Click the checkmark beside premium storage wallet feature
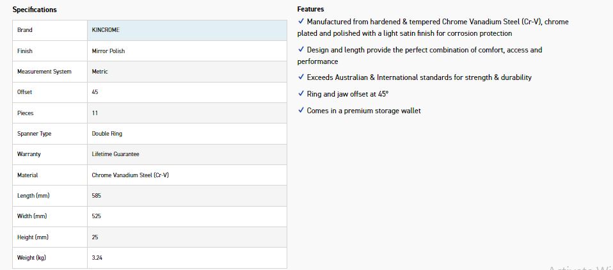 pyautogui.click(x=301, y=111)
